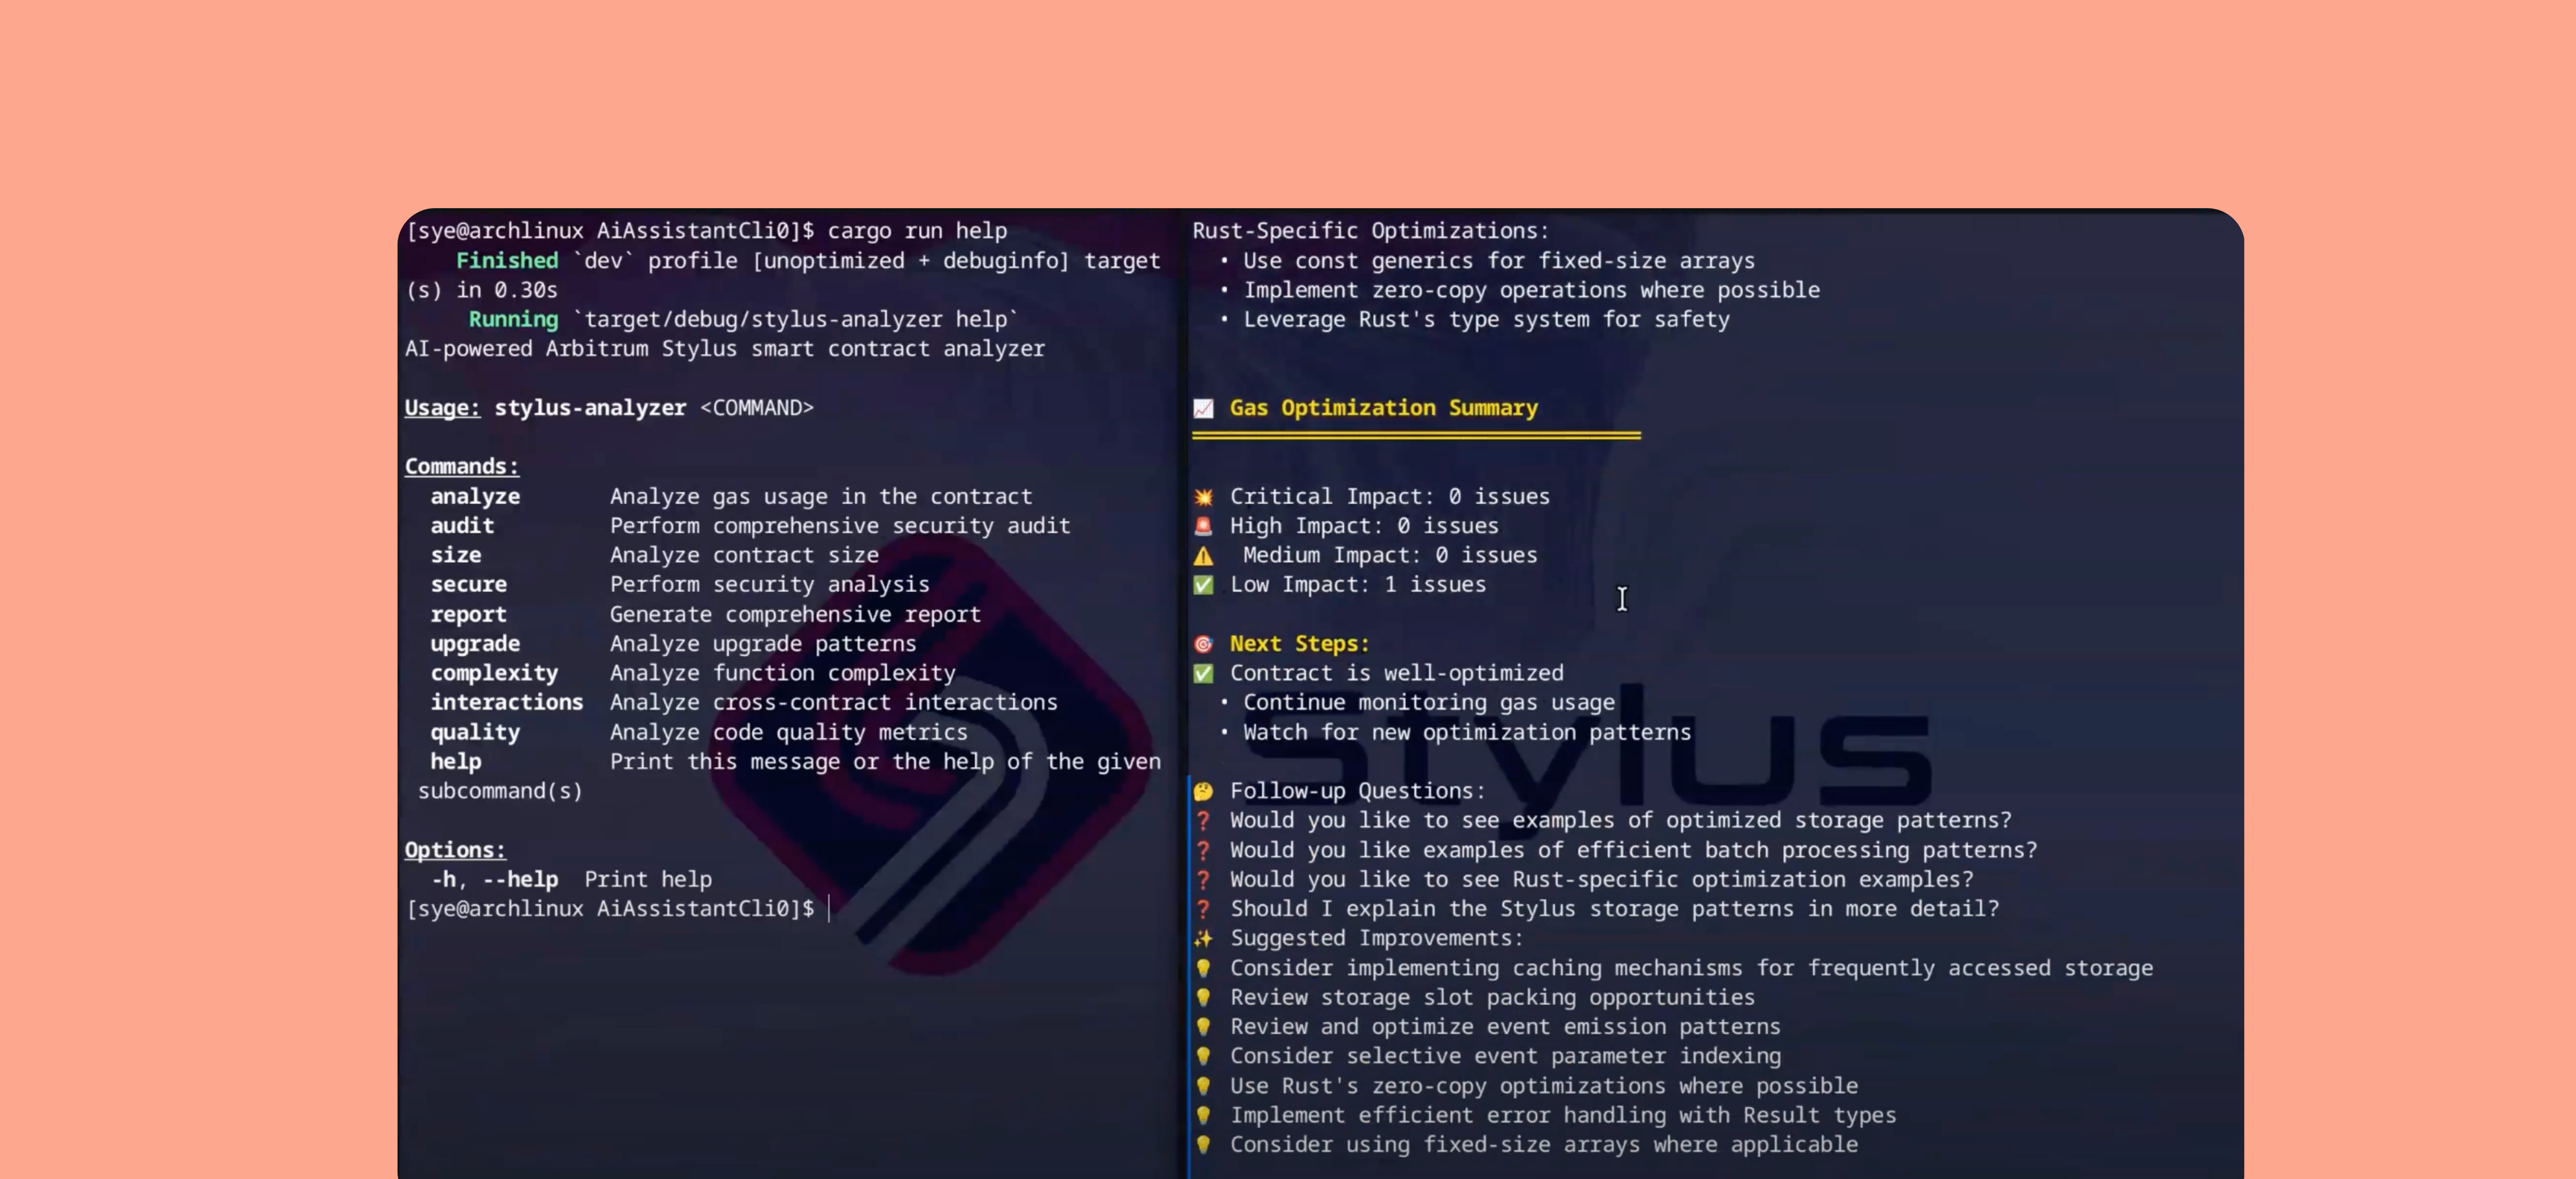Click 'Rust-Specific Optimizations:' heading
This screenshot has height=1179, width=2576.
(1371, 231)
